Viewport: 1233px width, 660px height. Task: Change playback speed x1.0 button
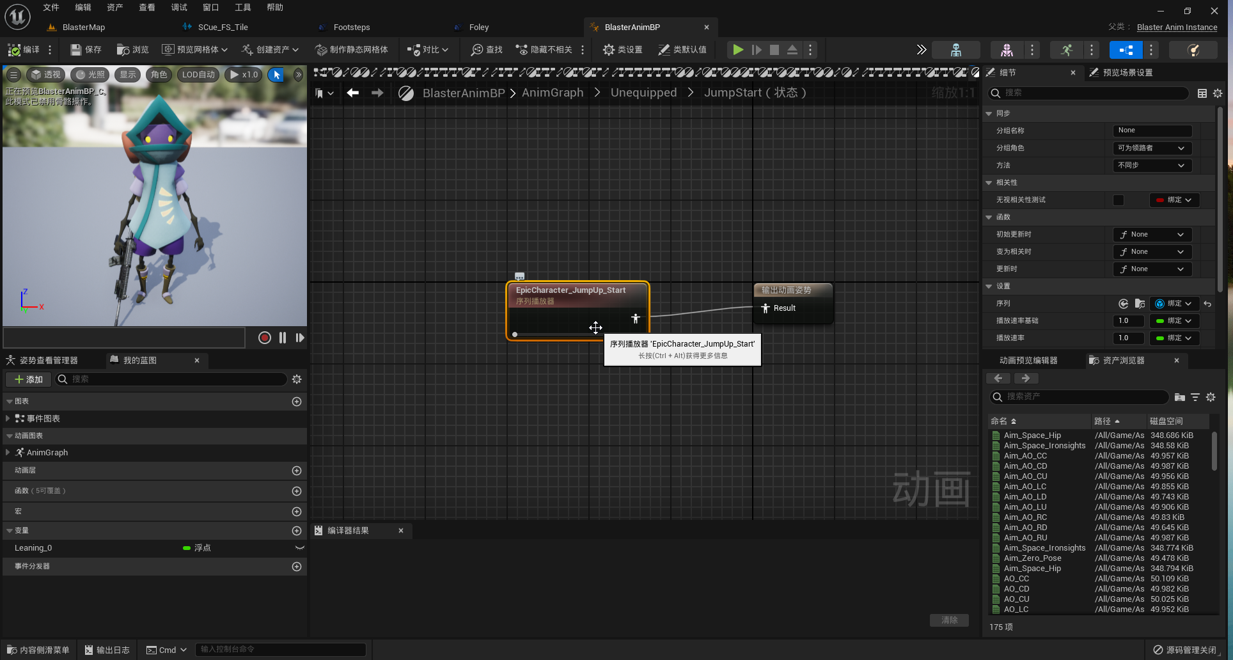click(244, 75)
